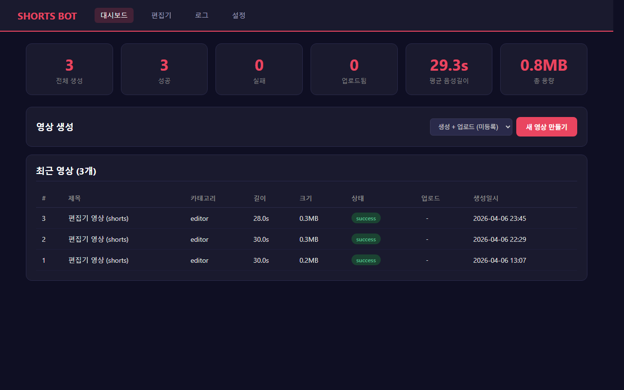Click the 영상 생성 heading

pyautogui.click(x=55, y=127)
